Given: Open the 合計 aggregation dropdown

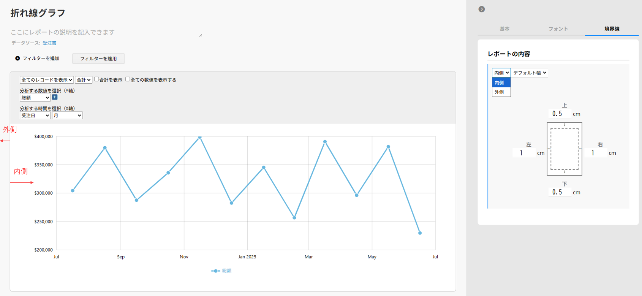Looking at the screenshot, I should coord(83,80).
